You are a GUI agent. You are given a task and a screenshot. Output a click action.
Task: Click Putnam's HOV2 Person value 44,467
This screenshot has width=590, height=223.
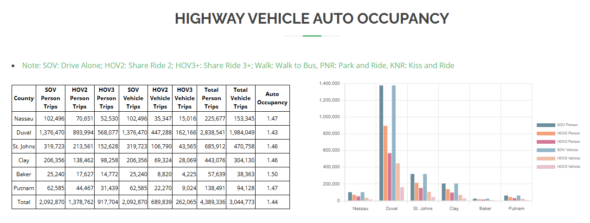83,188
